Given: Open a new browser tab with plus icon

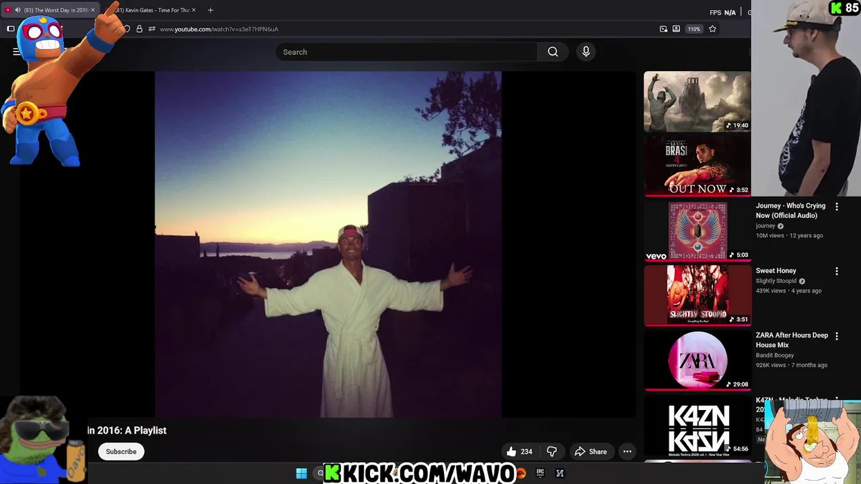Looking at the screenshot, I should coord(211,10).
